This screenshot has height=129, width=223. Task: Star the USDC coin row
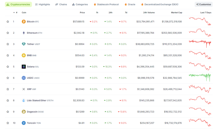[8, 78]
